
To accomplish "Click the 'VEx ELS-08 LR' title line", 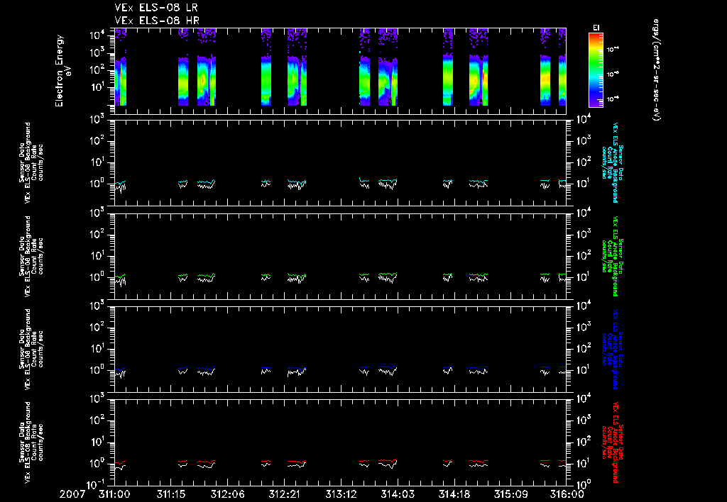I will tap(156, 8).
